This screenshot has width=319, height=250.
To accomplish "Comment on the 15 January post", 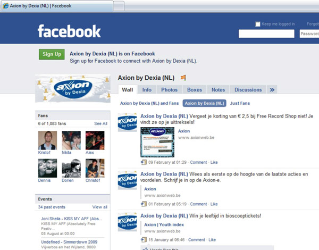I will (197, 239).
